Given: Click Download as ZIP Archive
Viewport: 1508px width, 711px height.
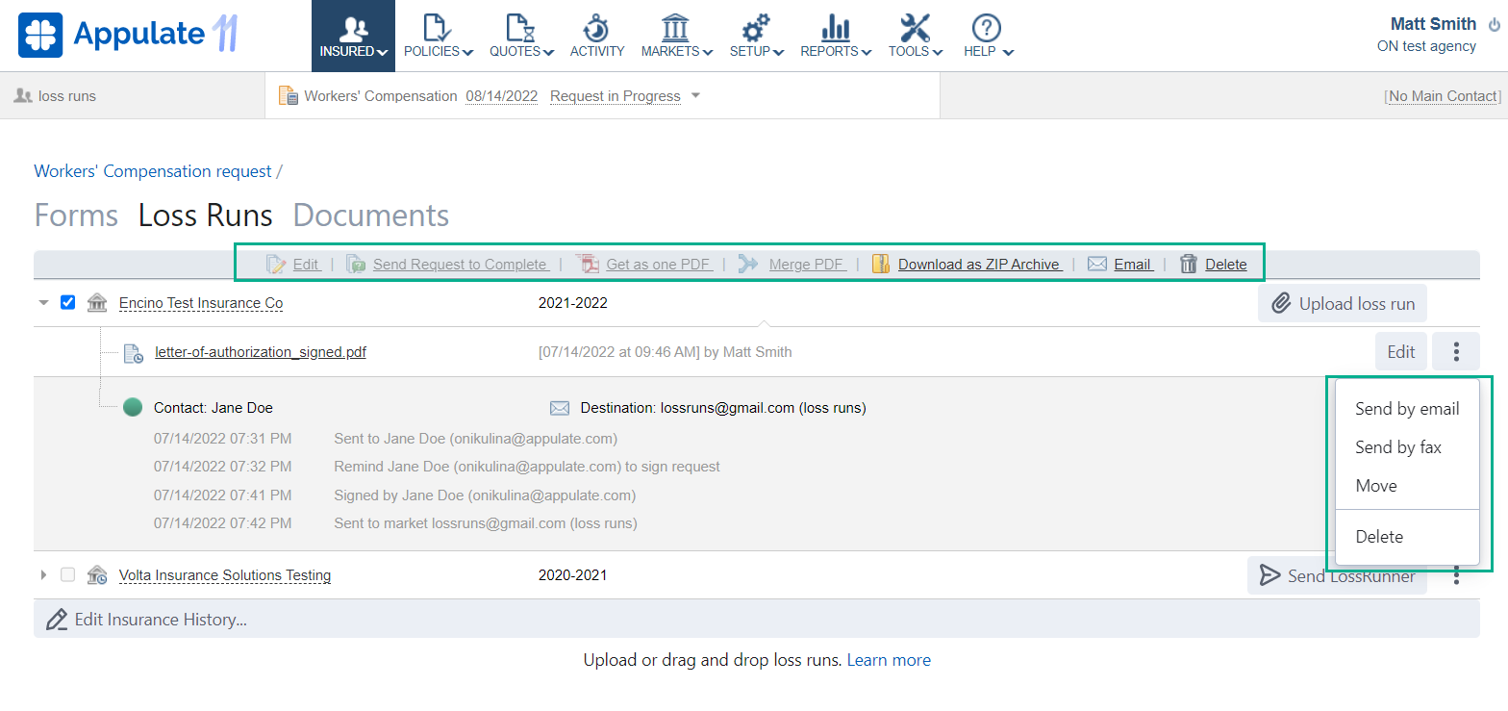Looking at the screenshot, I should coord(978,265).
